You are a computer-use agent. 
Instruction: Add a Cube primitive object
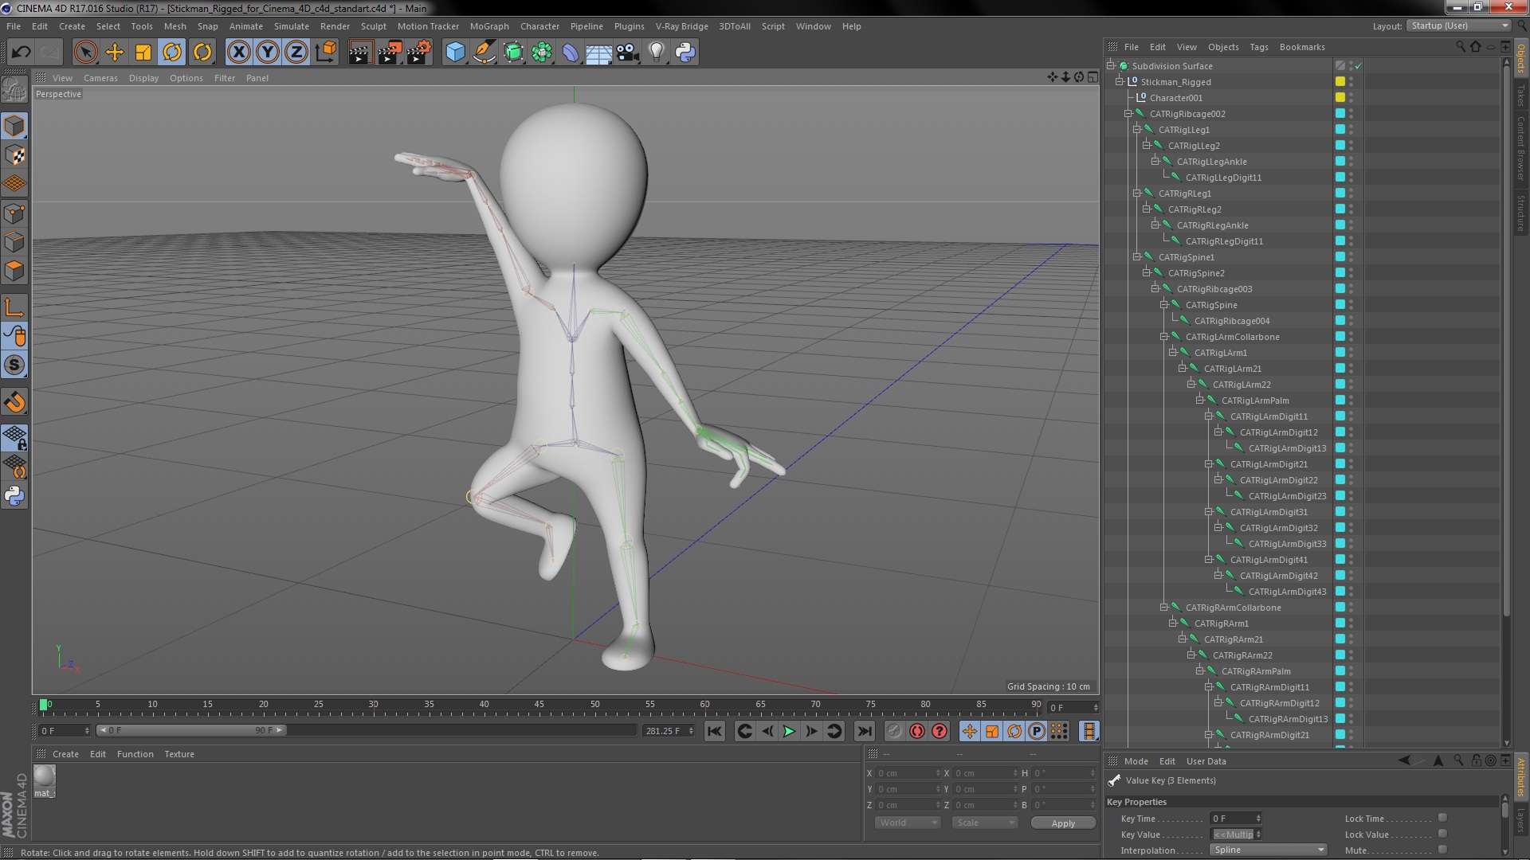coord(455,53)
